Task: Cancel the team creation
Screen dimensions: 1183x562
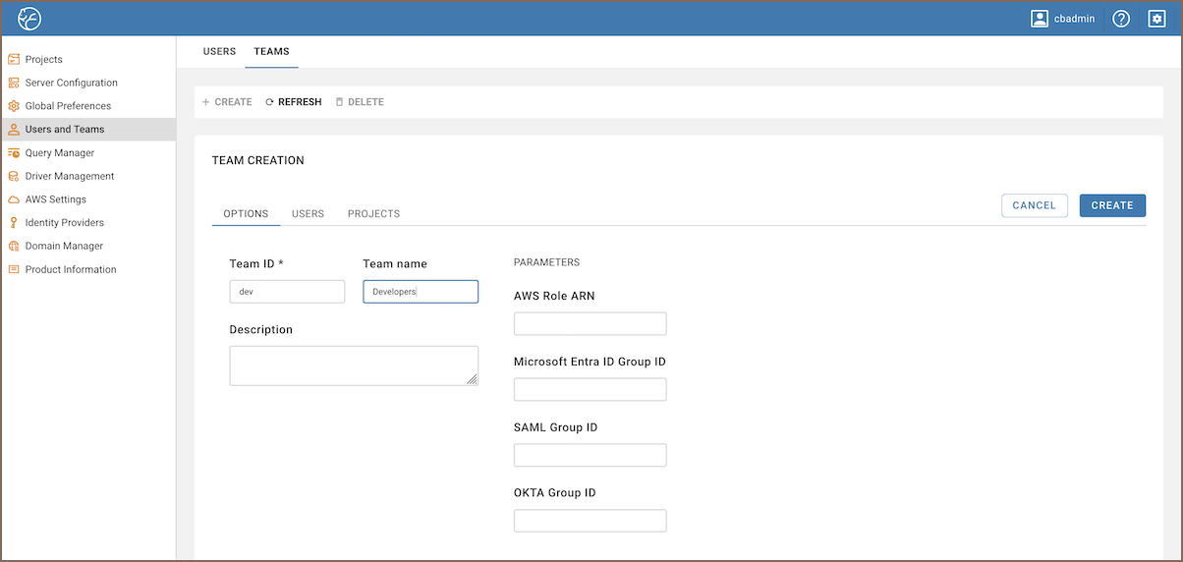Action: (x=1034, y=205)
